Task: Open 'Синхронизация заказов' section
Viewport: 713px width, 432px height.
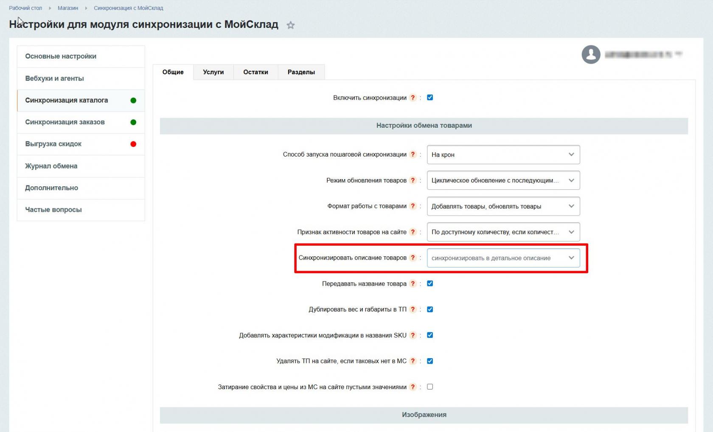Action: coord(81,122)
